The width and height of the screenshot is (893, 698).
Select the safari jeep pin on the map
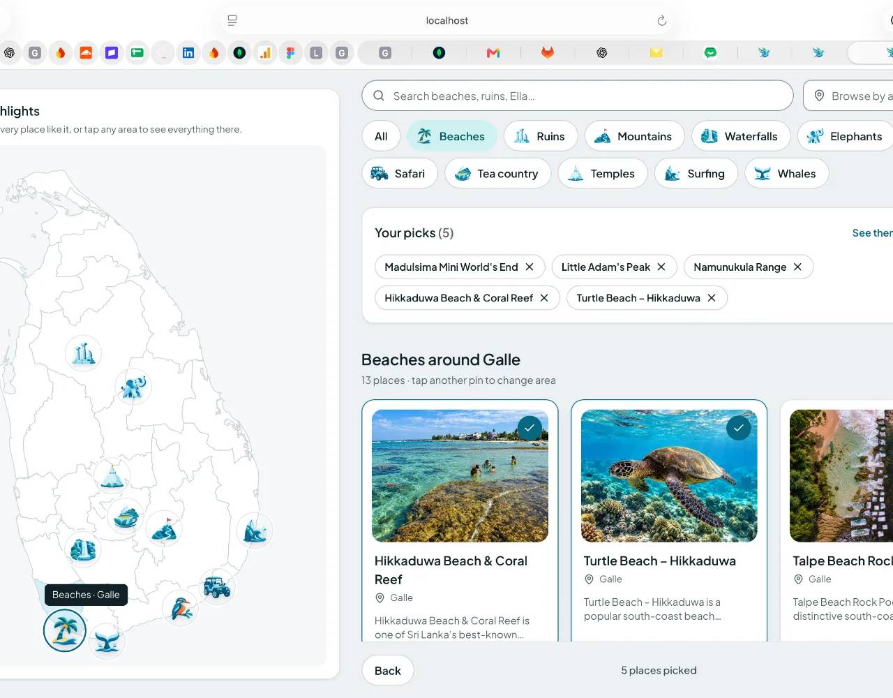point(217,586)
